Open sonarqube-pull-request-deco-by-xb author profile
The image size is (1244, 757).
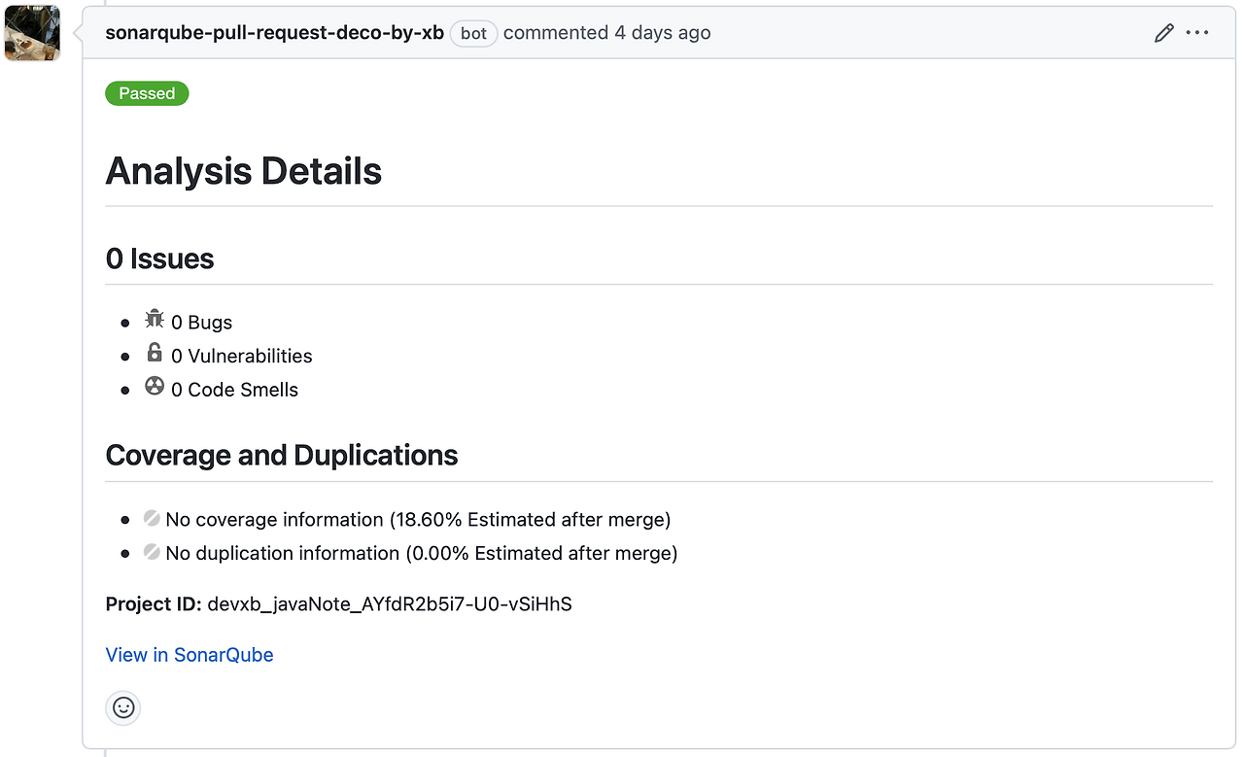(274, 33)
